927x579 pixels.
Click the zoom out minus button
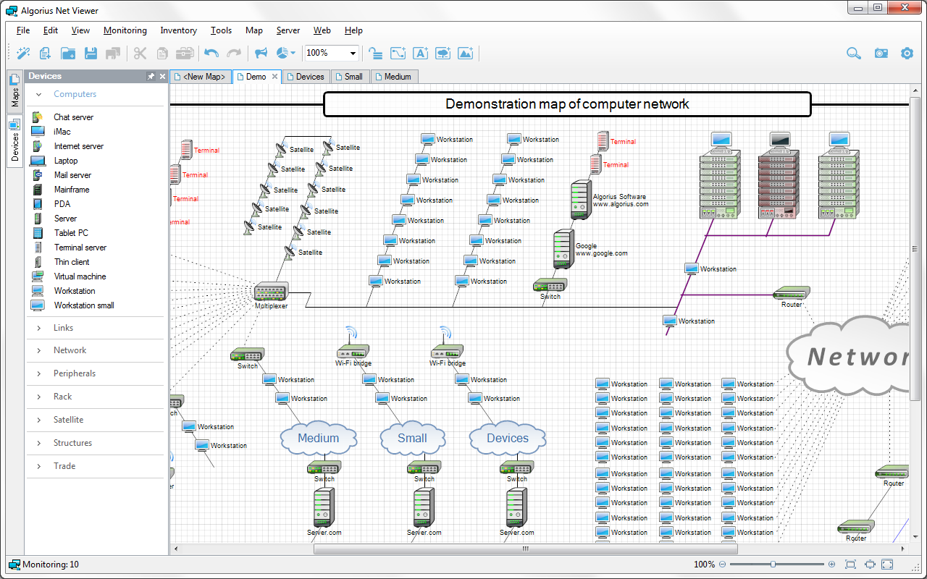coord(722,565)
